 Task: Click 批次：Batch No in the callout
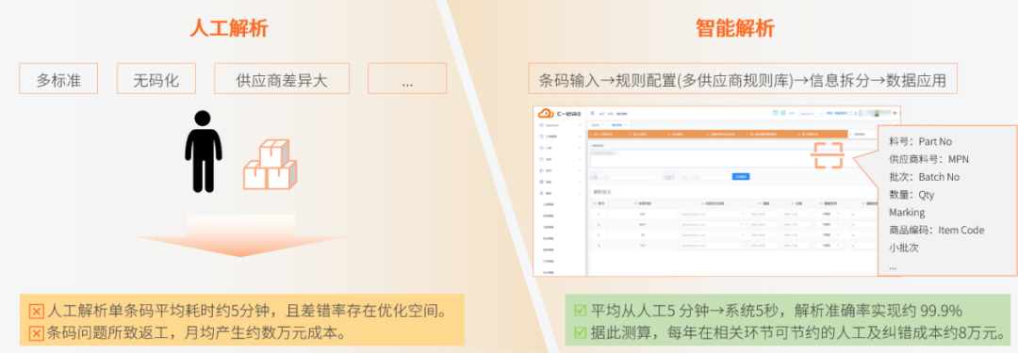coord(924,177)
